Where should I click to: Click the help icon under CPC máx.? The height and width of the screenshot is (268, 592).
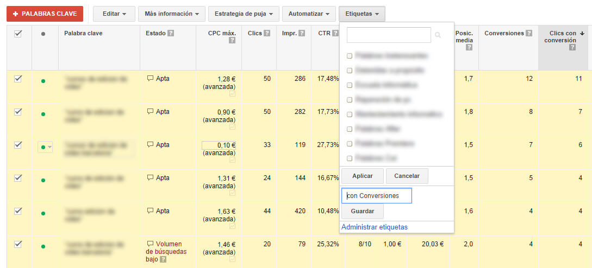(232, 41)
